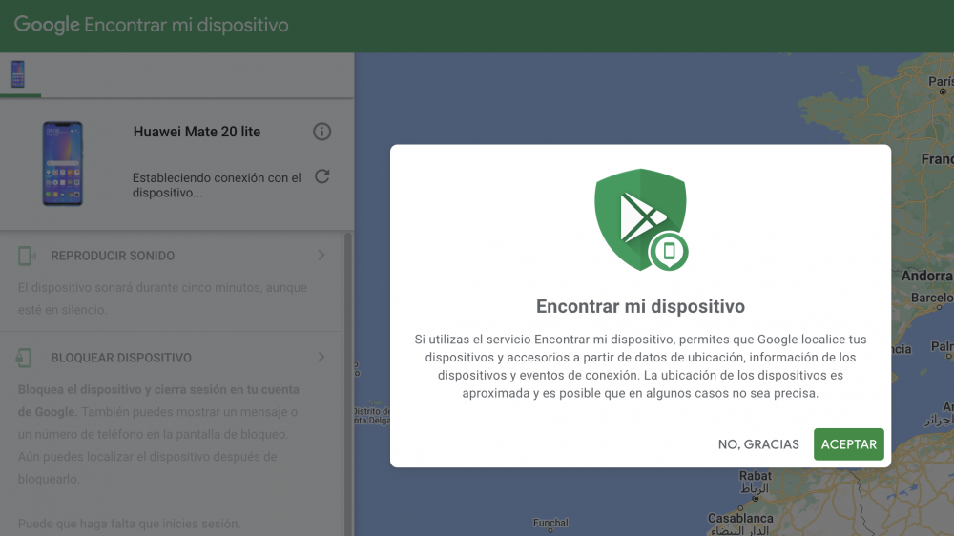Click the play sound phone icon
Viewport: 954px width, 536px height.
(26, 256)
